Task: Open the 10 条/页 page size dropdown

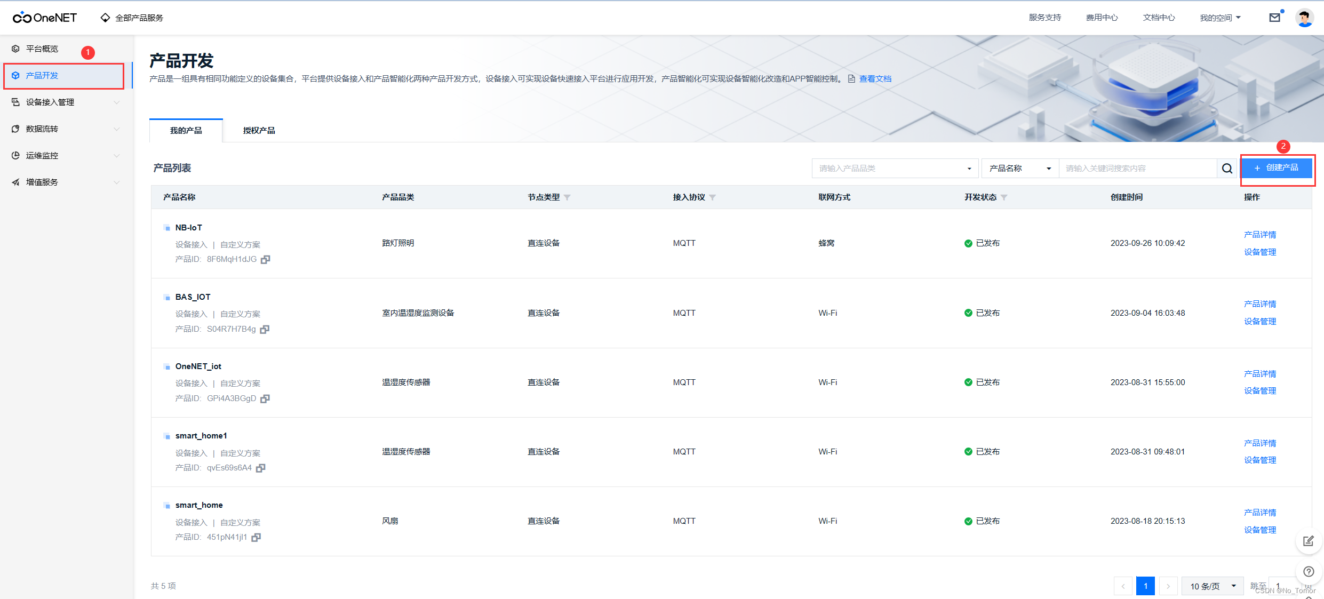Action: tap(1212, 586)
